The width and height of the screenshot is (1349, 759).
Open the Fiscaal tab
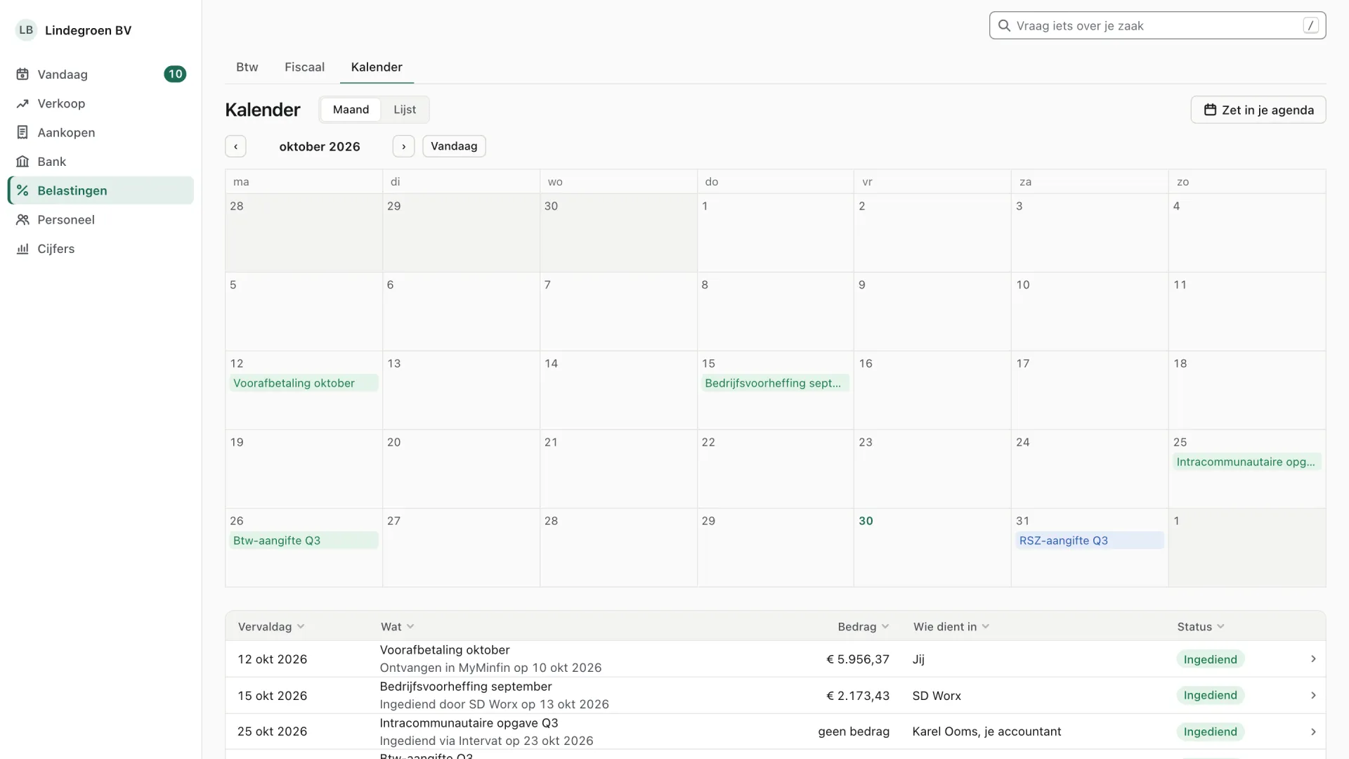pos(304,67)
